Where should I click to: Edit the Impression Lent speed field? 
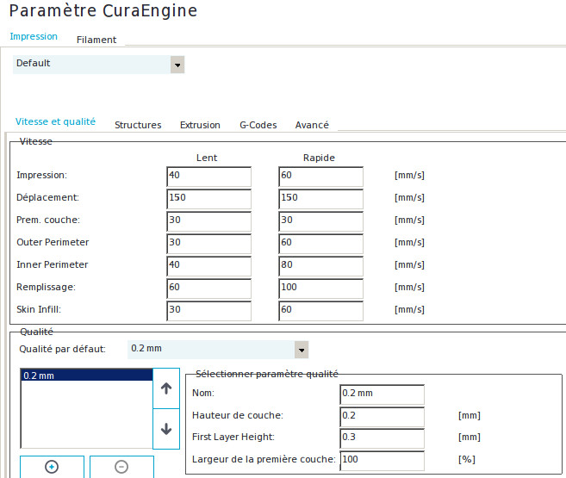(x=209, y=177)
